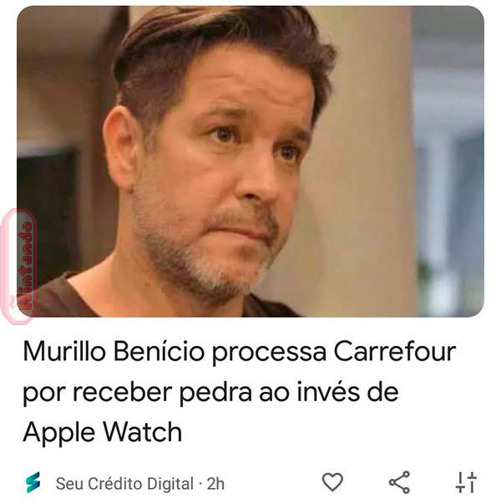Click the word "Carrefour" in the headline

point(395,351)
